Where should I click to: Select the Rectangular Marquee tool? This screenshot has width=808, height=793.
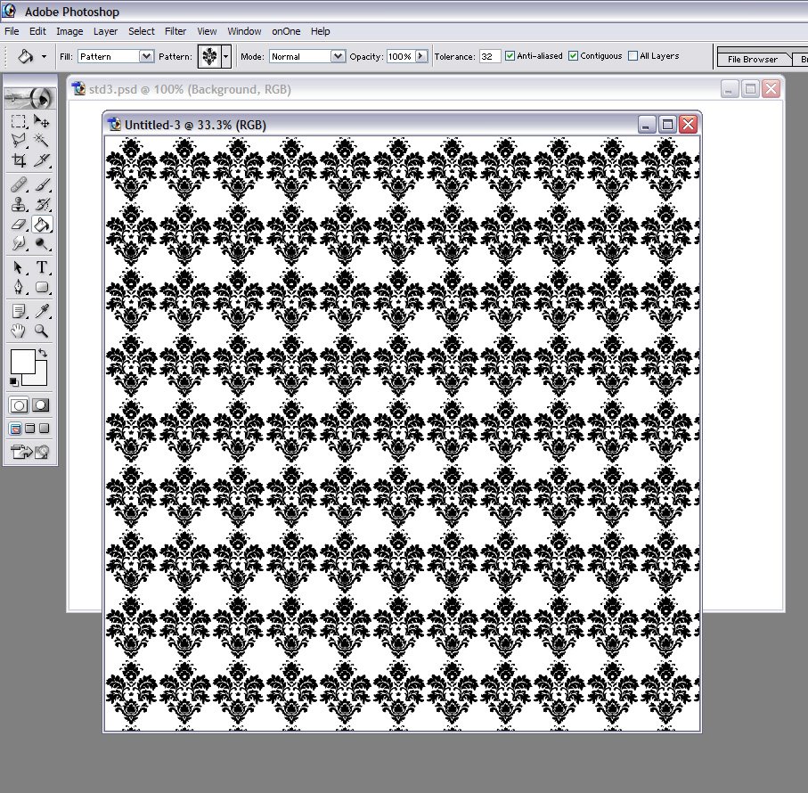click(x=18, y=121)
